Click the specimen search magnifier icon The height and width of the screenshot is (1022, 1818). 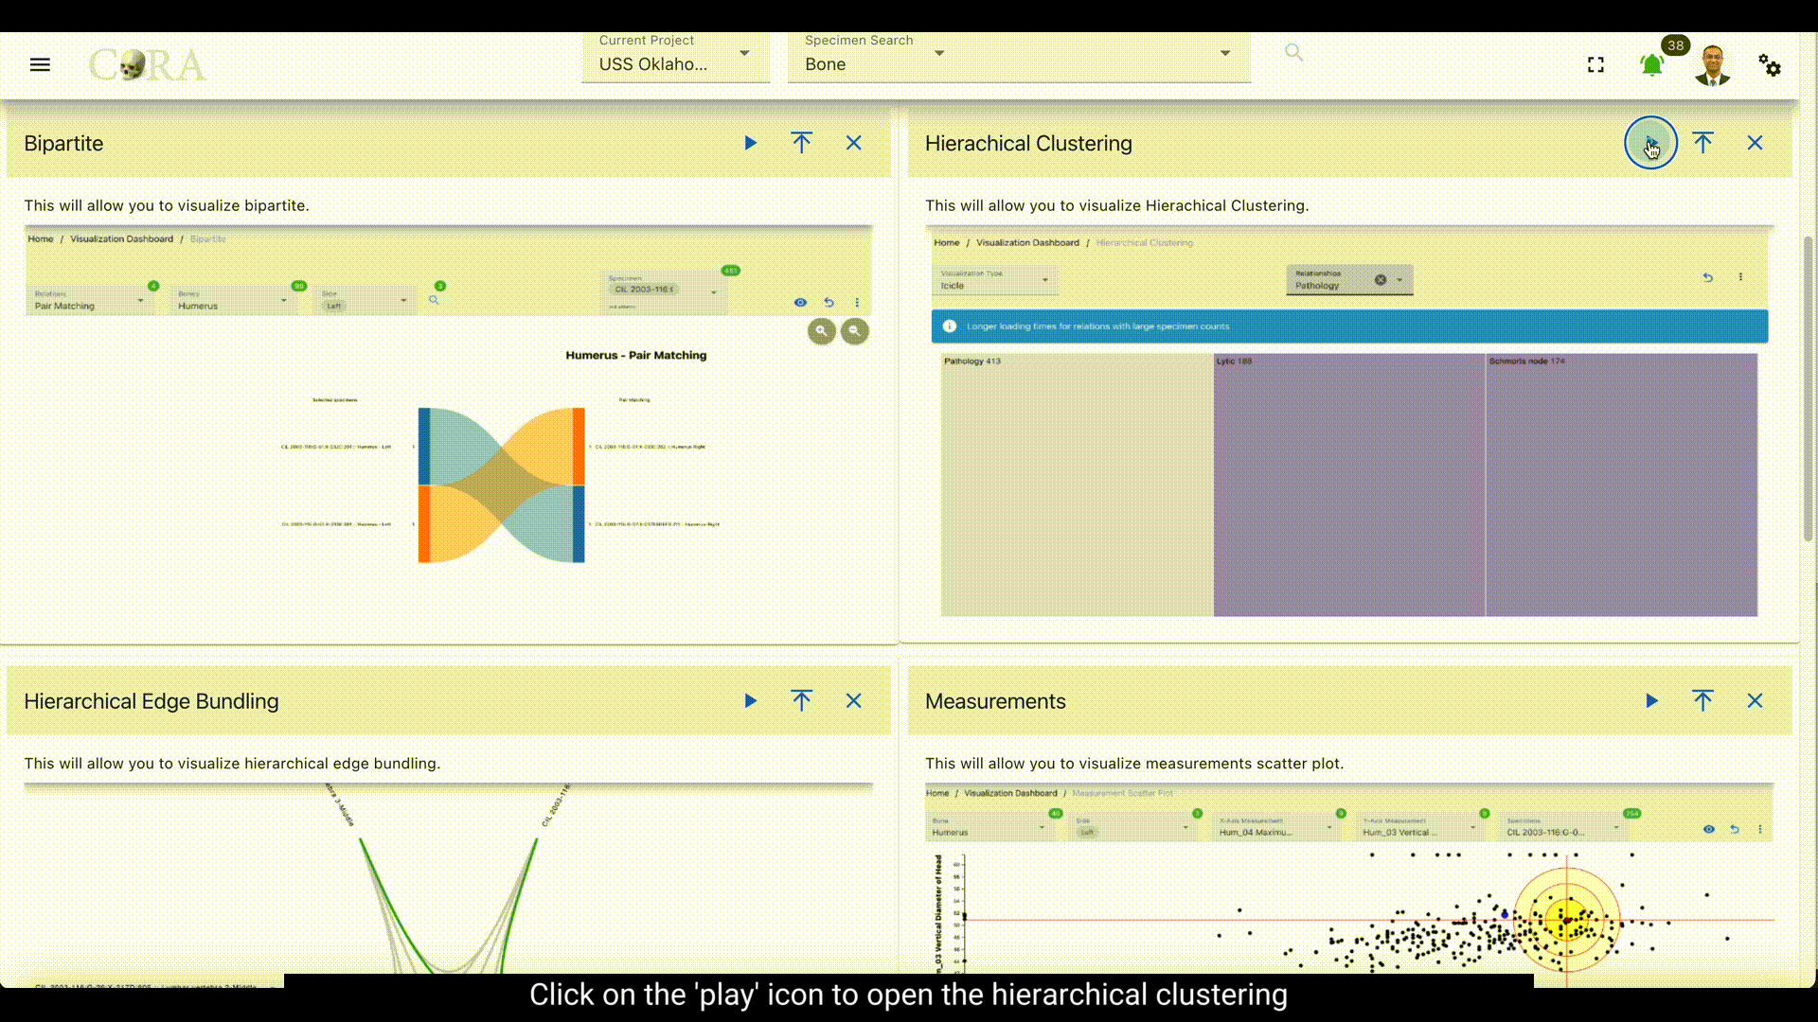click(x=1293, y=53)
